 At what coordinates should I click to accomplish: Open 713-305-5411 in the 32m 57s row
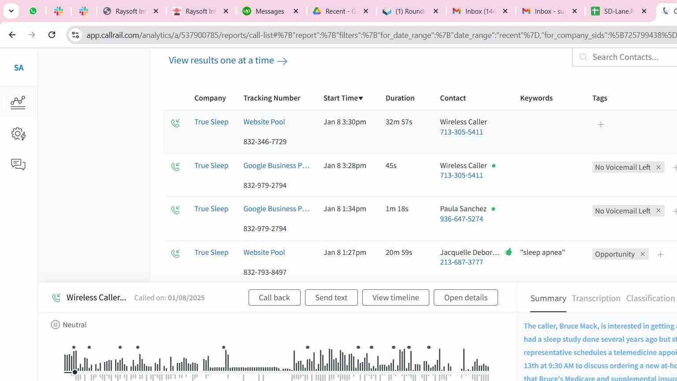tap(461, 132)
